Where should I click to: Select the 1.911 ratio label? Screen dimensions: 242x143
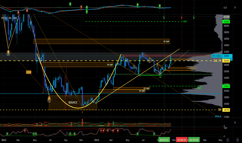(29, 72)
